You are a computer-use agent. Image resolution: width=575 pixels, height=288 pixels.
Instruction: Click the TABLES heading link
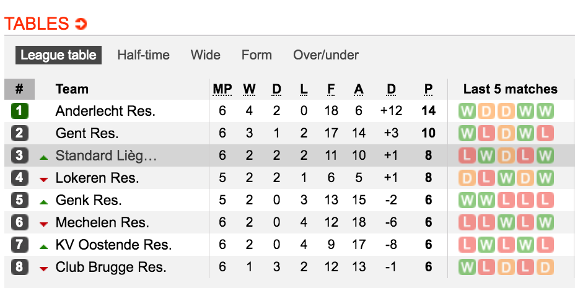pos(37,24)
